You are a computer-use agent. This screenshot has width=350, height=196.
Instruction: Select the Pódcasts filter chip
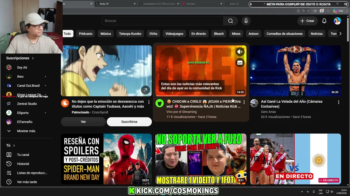86,34
